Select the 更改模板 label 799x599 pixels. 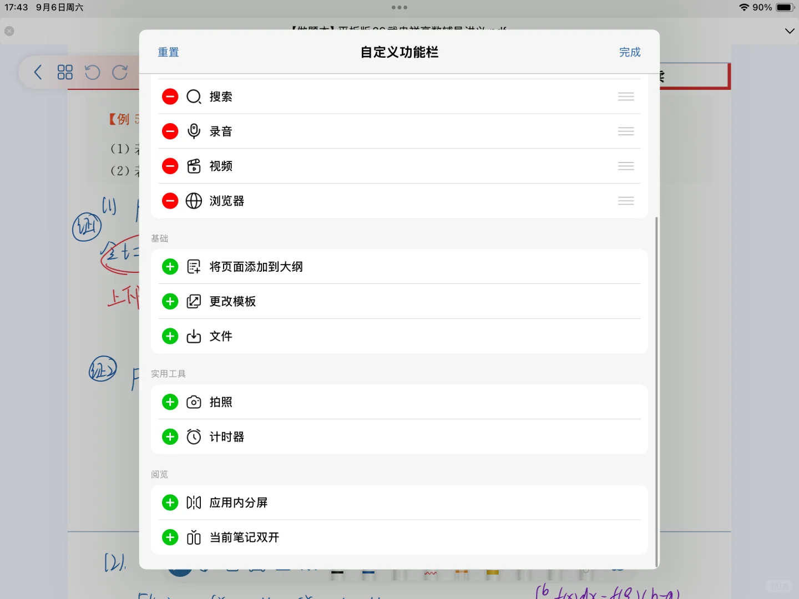pos(232,301)
